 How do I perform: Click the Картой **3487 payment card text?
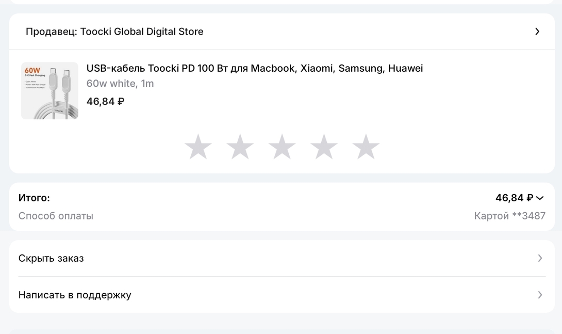coord(509,216)
